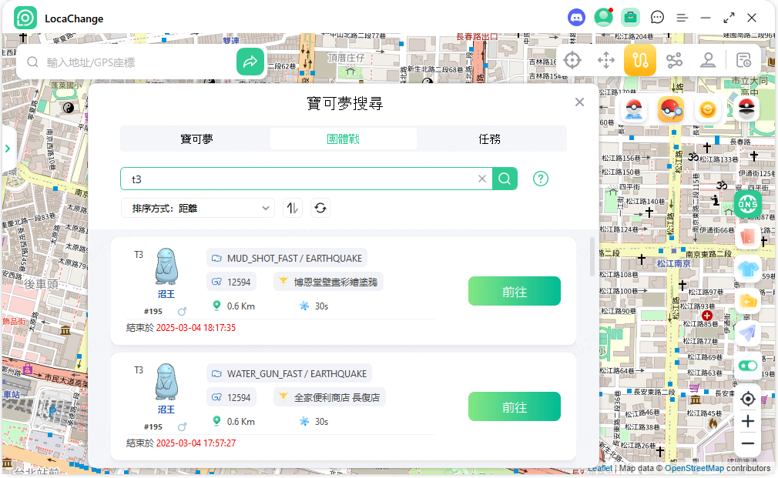778x478 pixels.
Task: Click the gold coin icon
Action: 708,109
